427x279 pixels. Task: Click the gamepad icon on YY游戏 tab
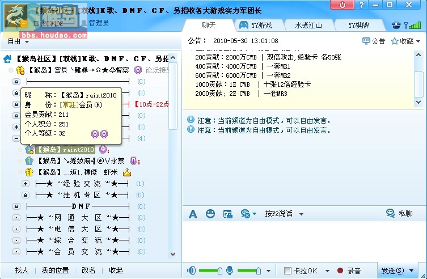(243, 26)
